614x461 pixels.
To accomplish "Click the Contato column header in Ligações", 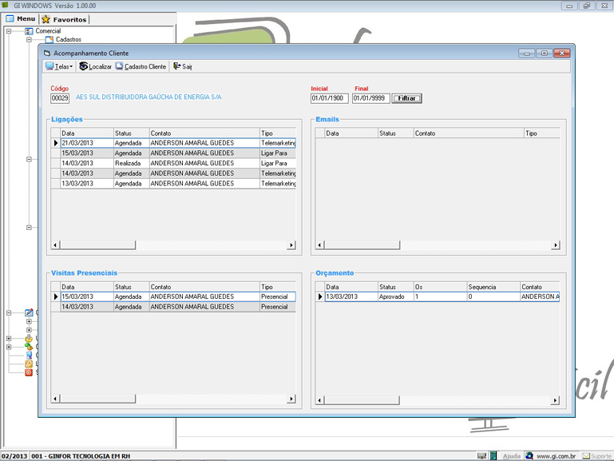I will (204, 133).
